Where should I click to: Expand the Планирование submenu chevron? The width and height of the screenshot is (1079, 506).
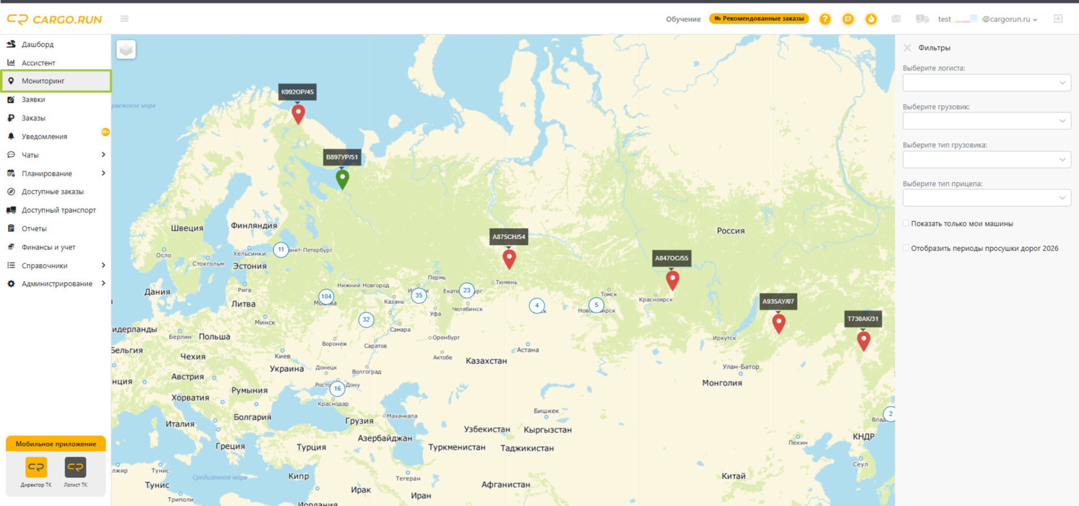(x=103, y=173)
